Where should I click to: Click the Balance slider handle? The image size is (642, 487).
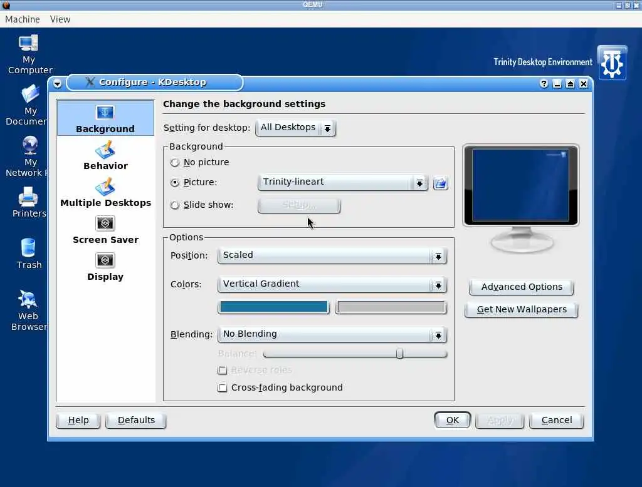[399, 353]
